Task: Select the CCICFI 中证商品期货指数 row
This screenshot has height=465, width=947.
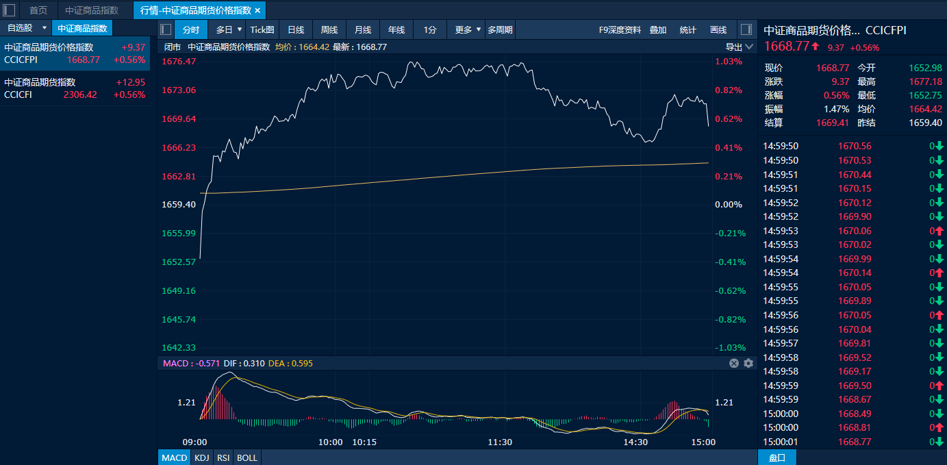Action: 75,88
